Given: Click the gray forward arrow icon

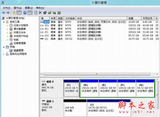Looking at the screenshot, I should pos(8,13).
